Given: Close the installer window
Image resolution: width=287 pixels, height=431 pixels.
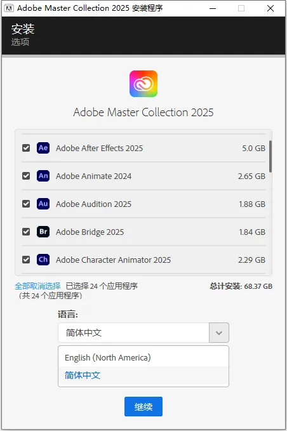Looking at the screenshot, I should pos(270,8).
